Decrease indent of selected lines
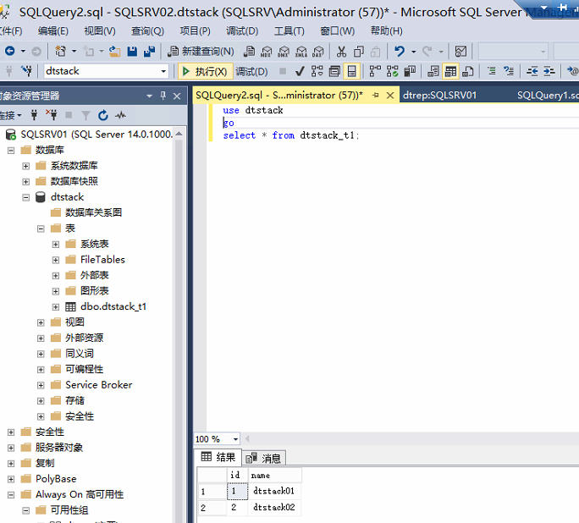The image size is (579, 523). point(532,71)
